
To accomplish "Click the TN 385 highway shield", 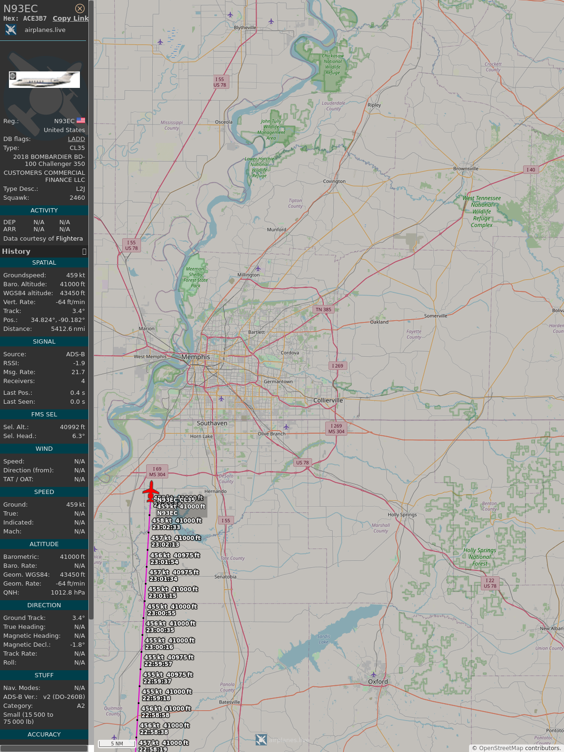I will click(323, 309).
